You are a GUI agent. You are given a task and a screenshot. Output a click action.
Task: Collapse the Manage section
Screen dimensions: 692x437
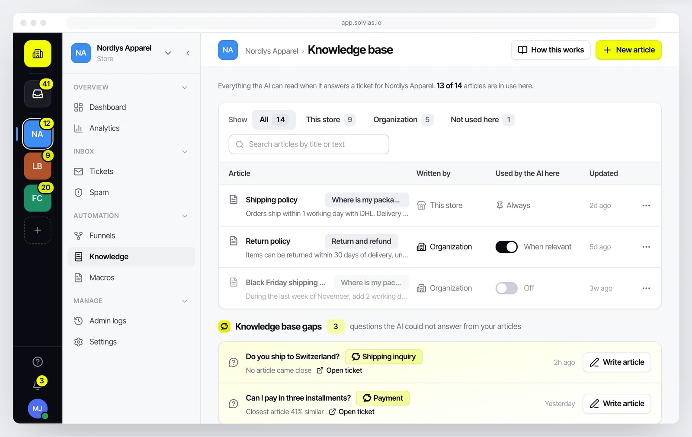(185, 301)
